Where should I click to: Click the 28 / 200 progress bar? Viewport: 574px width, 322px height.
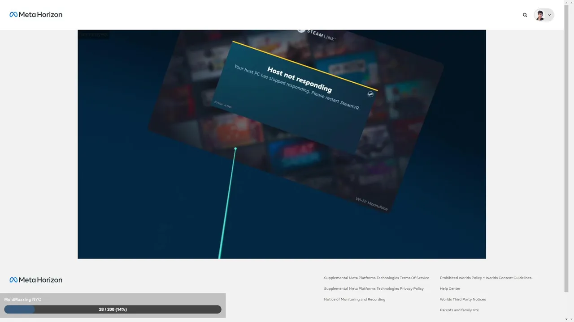coord(113,309)
